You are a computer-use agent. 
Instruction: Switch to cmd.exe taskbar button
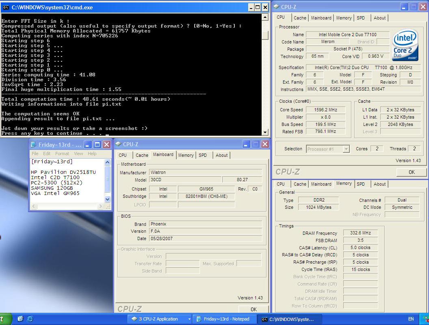pyautogui.click(x=290, y=319)
